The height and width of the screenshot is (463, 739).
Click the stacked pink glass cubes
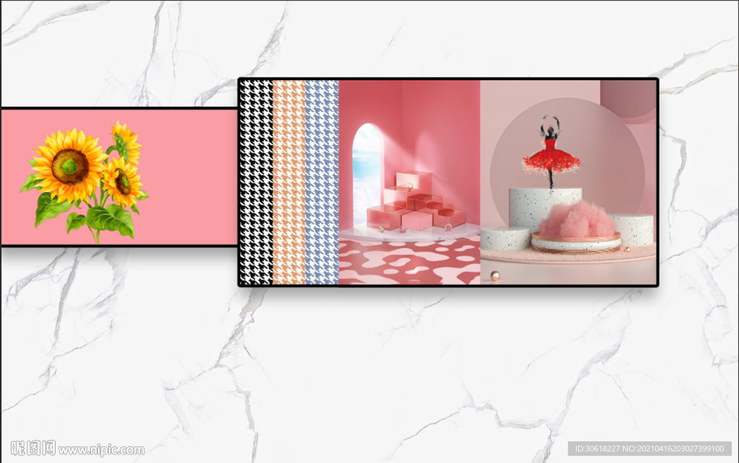click(x=416, y=202)
